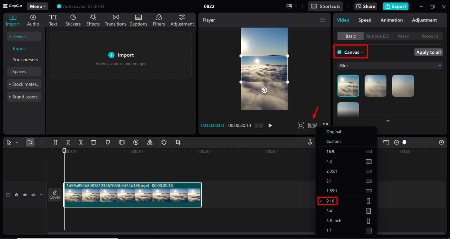Image resolution: width=450 pixels, height=239 pixels.
Task: Click the Import media plus button
Action: point(111,55)
